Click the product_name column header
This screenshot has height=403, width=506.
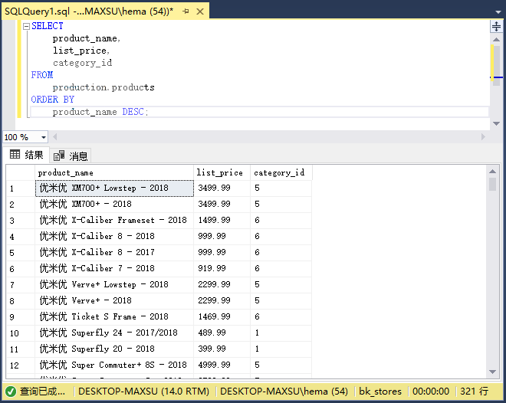(114, 173)
